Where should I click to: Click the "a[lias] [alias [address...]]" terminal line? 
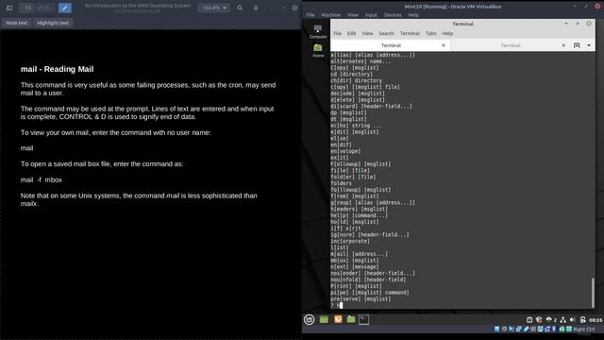tap(373, 55)
